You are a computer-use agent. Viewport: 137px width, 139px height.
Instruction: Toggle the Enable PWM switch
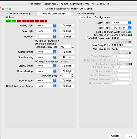[131, 42]
